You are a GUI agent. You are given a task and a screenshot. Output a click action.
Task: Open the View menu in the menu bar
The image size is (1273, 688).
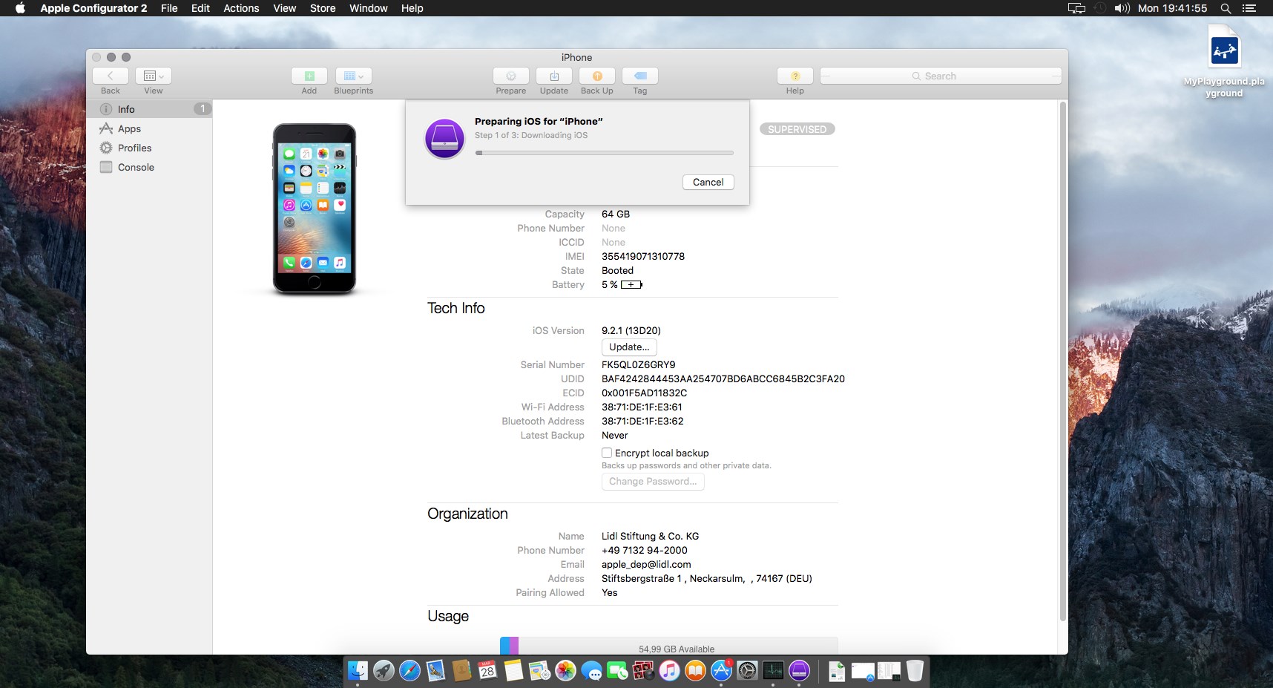click(x=285, y=8)
